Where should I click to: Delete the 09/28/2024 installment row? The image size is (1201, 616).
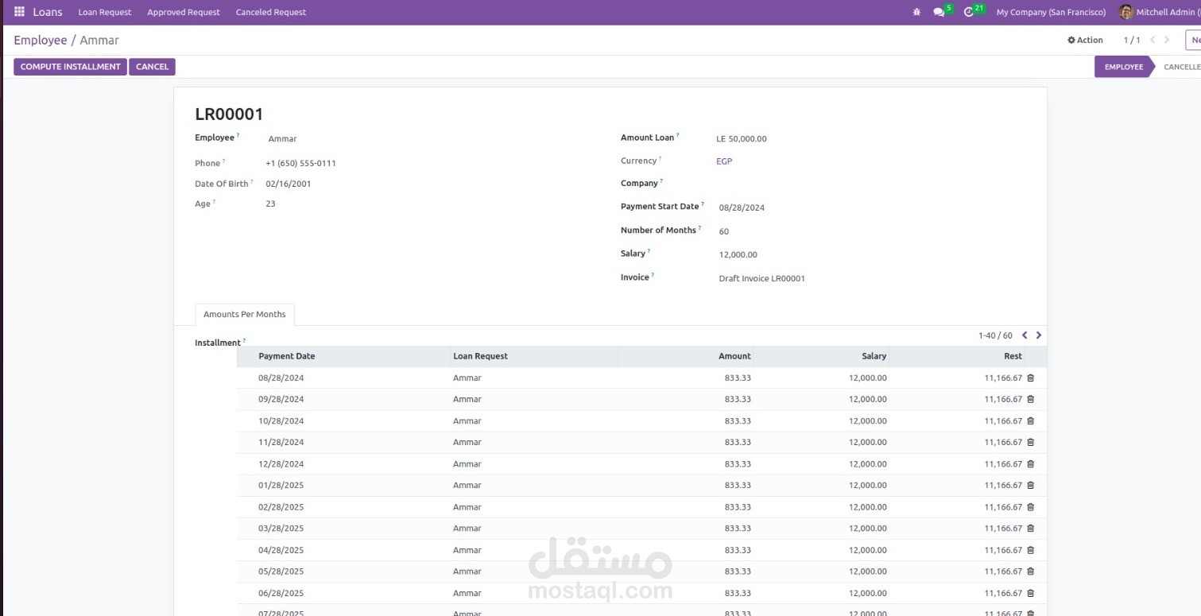(x=1031, y=400)
